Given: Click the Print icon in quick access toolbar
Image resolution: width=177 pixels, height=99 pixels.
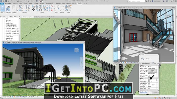Looking at the screenshot, I should point(18,1).
